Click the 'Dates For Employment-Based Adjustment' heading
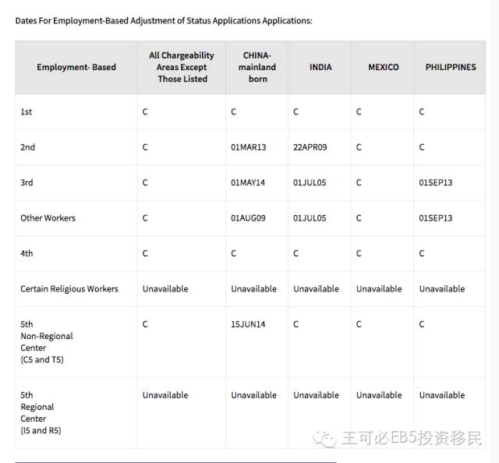Screen dimensions: 499x463 [164, 21]
